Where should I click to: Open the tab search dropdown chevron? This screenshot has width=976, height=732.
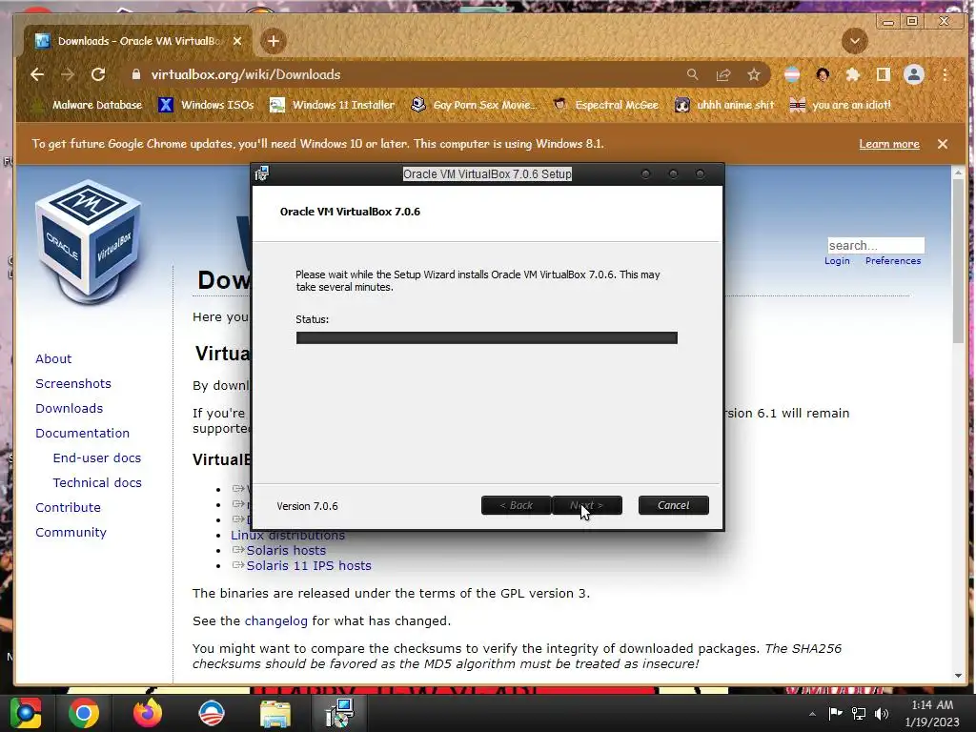[855, 41]
